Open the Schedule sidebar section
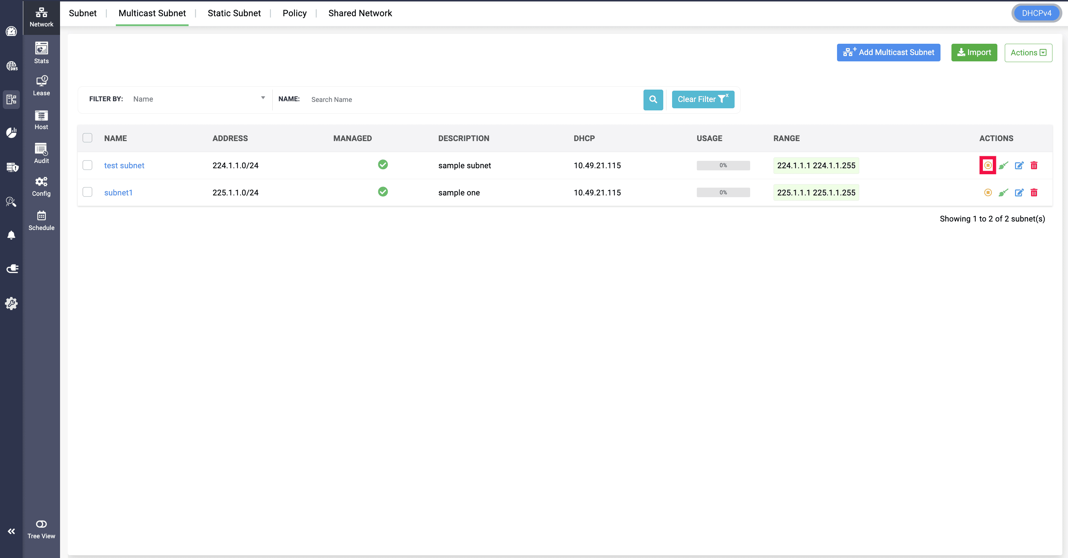This screenshot has height=558, width=1068. point(41,220)
